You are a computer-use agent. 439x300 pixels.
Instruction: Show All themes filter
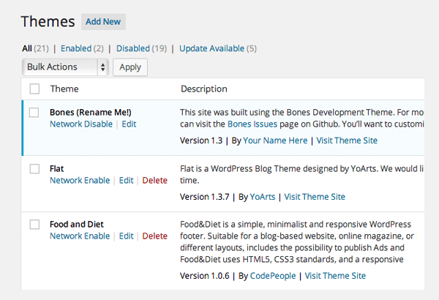tap(27, 48)
